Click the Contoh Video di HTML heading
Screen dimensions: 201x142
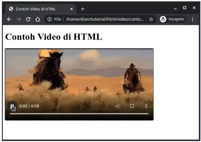(53, 37)
